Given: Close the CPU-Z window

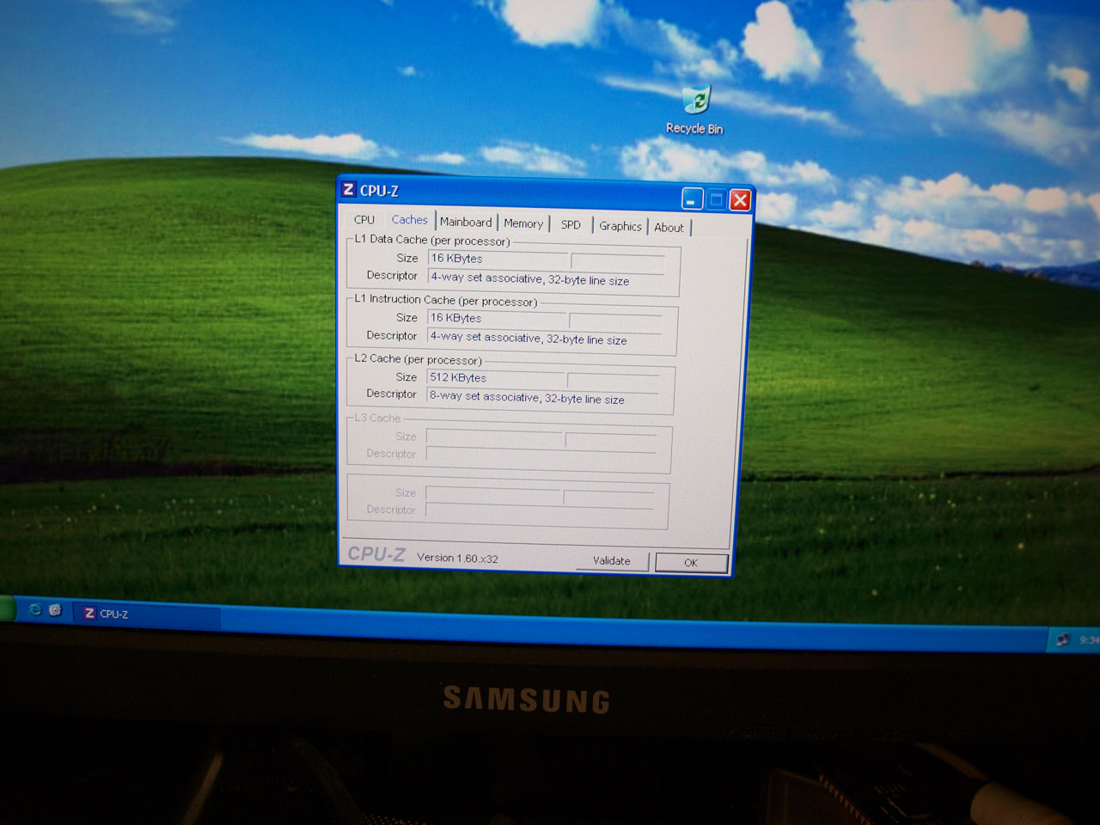Looking at the screenshot, I should [x=740, y=200].
